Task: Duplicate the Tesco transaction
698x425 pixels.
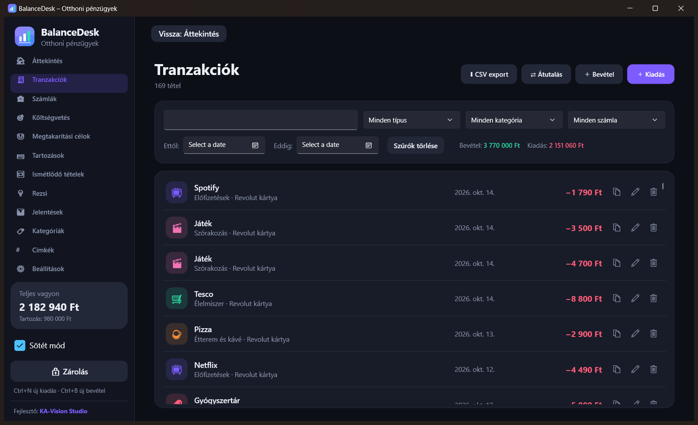Action: [x=616, y=298]
